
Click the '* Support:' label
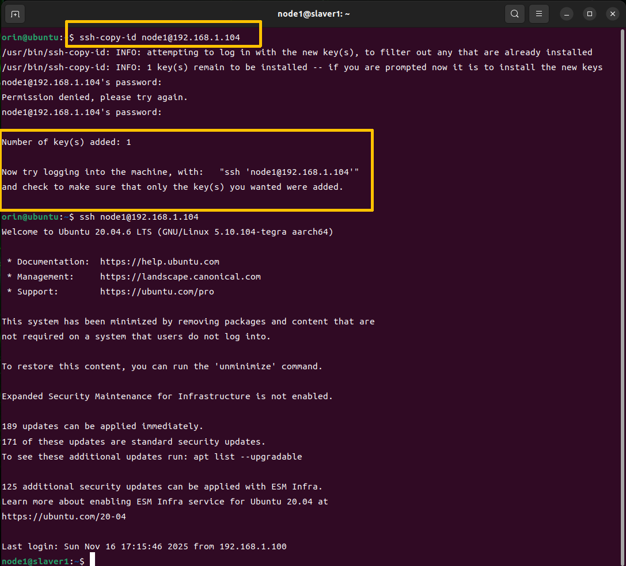tap(33, 292)
